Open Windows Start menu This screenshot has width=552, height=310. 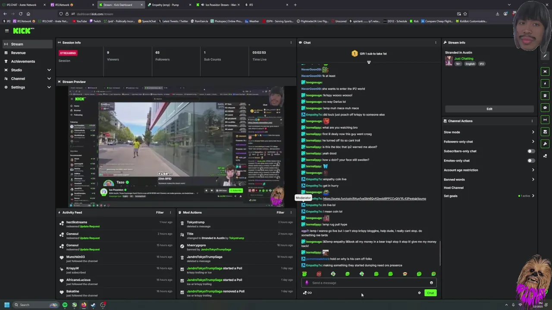(x=6, y=305)
